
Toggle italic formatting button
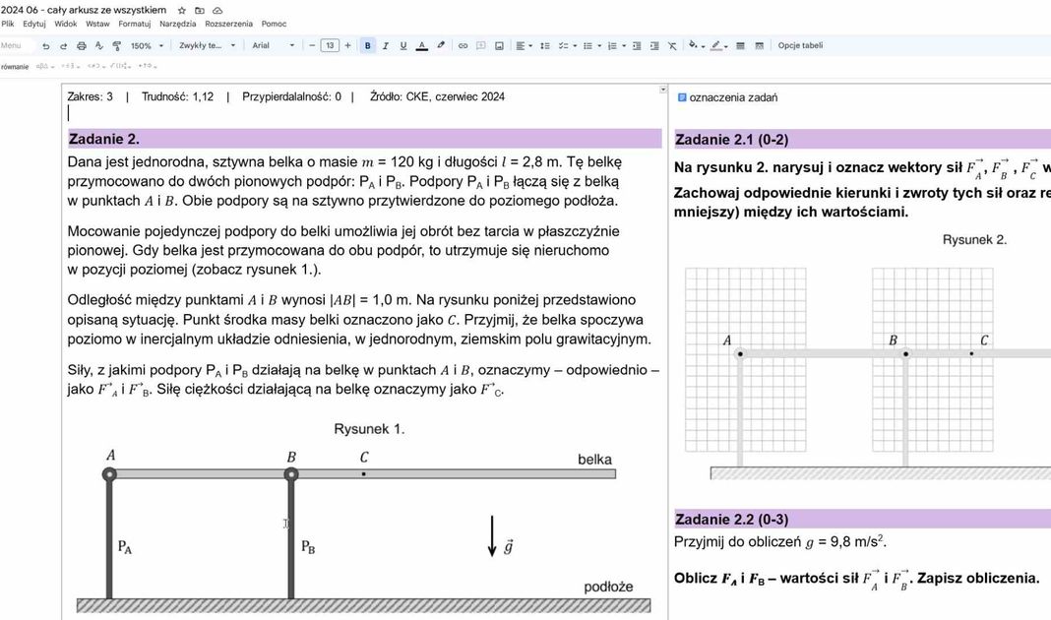point(385,46)
